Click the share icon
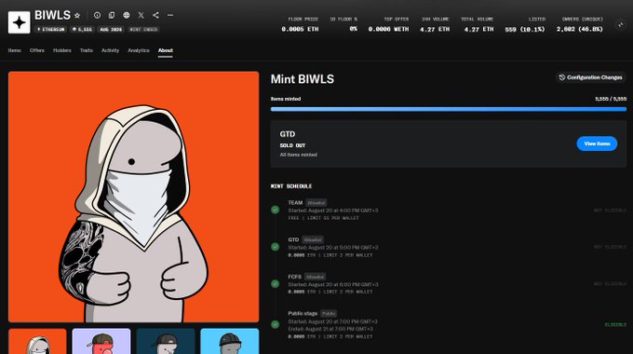Screen dimensions: 633x354 155,15
